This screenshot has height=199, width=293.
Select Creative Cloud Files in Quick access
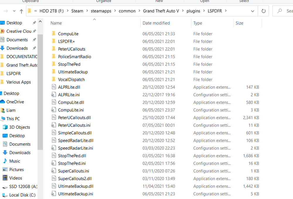pyautogui.click(x=19, y=31)
